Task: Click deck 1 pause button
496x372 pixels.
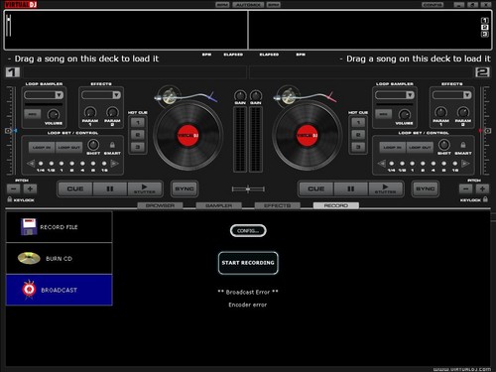Action: 110,188
